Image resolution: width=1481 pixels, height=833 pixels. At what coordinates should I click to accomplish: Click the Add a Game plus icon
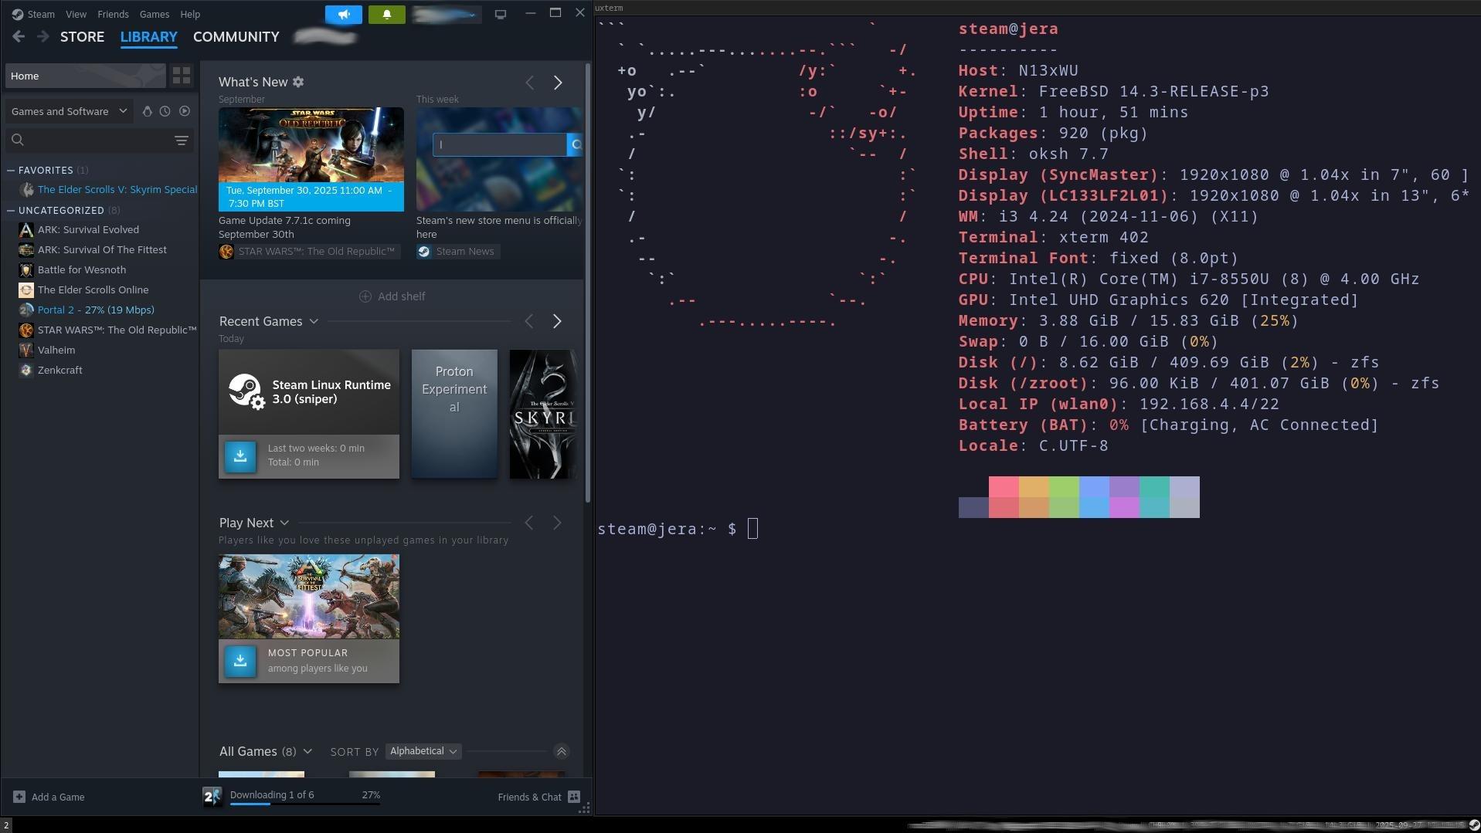(19, 797)
